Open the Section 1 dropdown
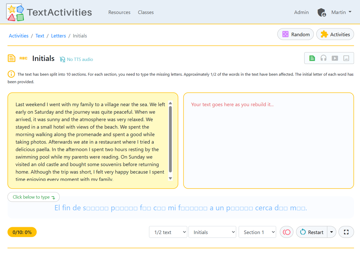 point(257,232)
